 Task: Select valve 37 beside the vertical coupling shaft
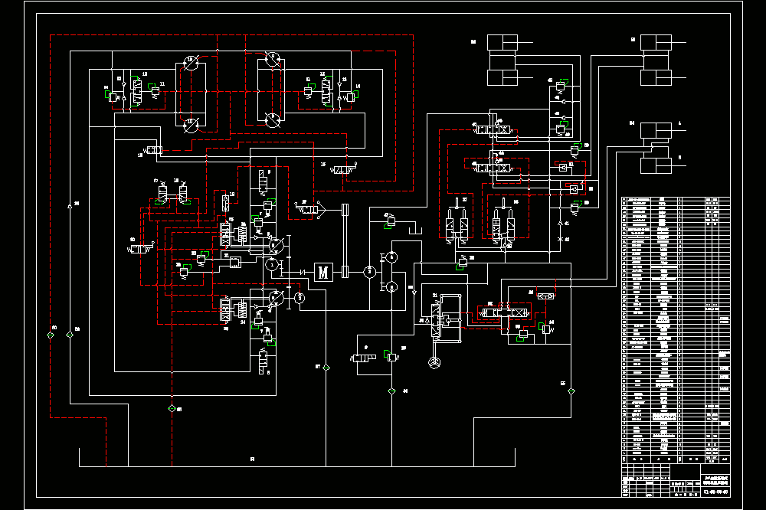pyautogui.click(x=309, y=210)
